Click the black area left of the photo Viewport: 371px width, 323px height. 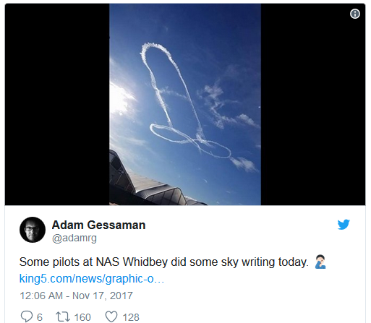[57, 104]
